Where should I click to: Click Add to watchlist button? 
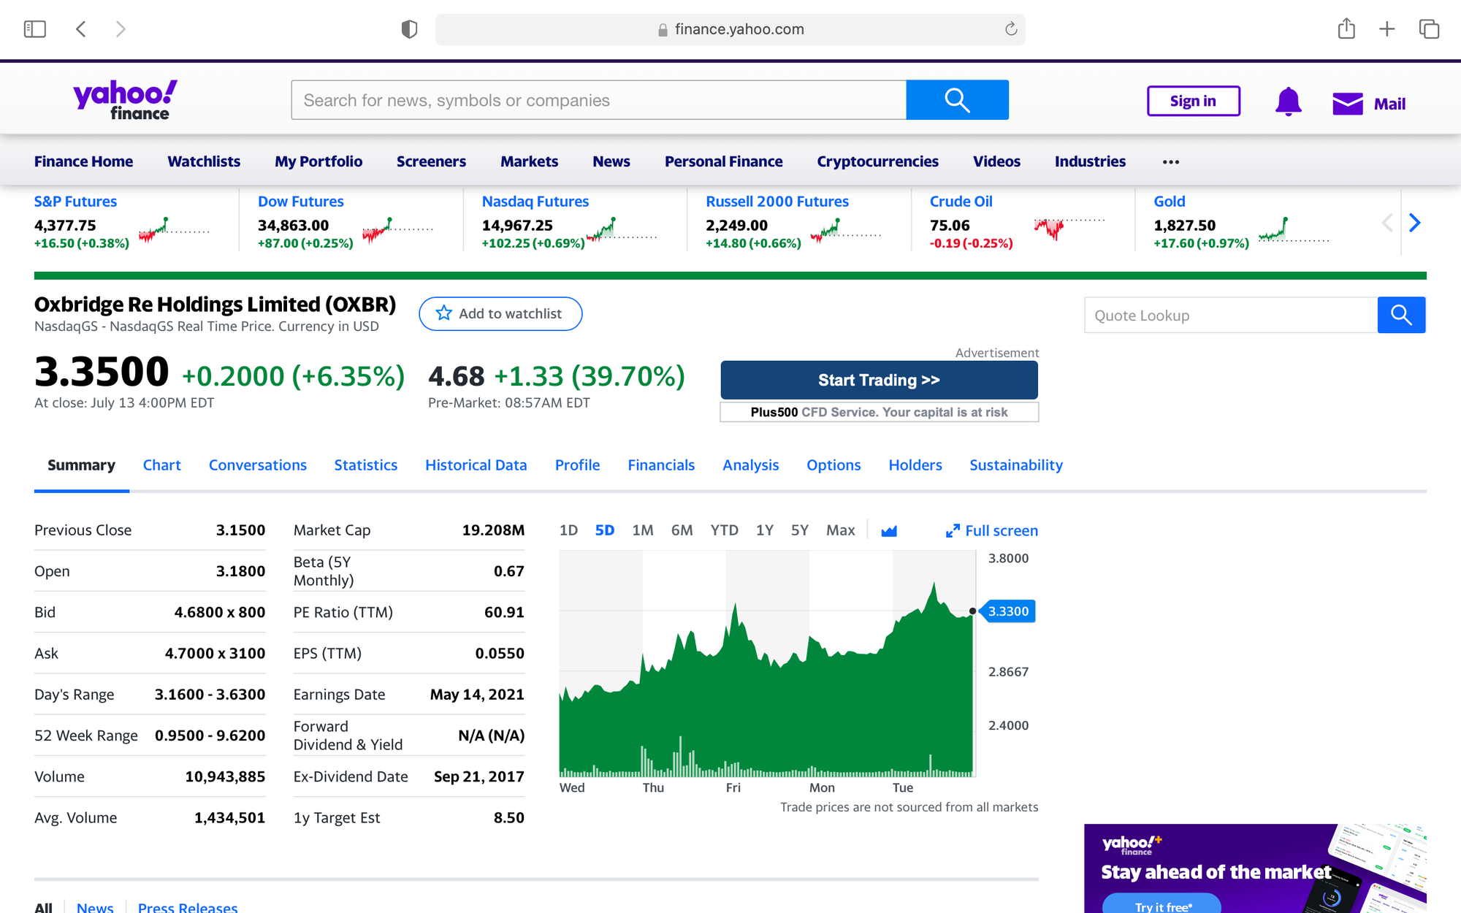point(500,313)
